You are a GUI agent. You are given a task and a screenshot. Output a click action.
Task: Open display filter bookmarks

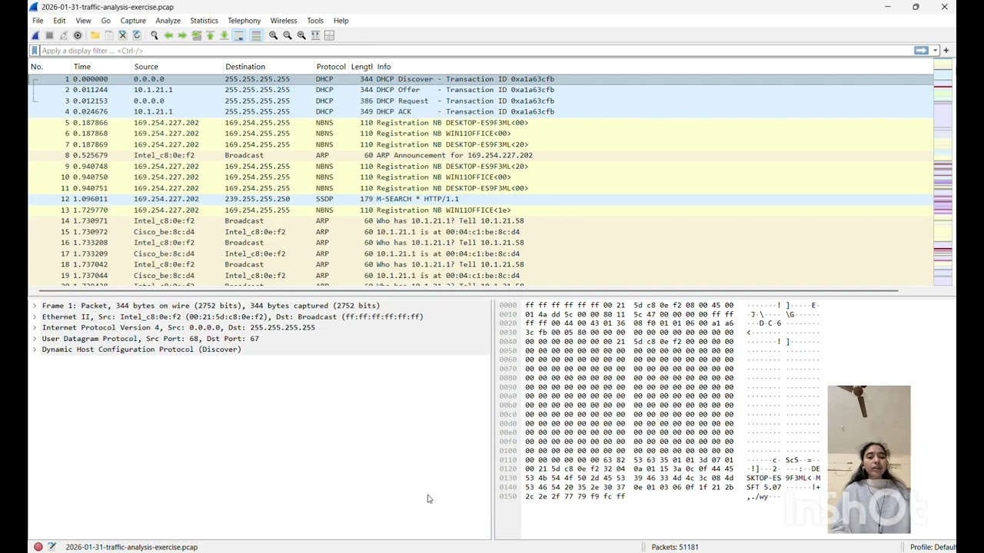tap(34, 51)
